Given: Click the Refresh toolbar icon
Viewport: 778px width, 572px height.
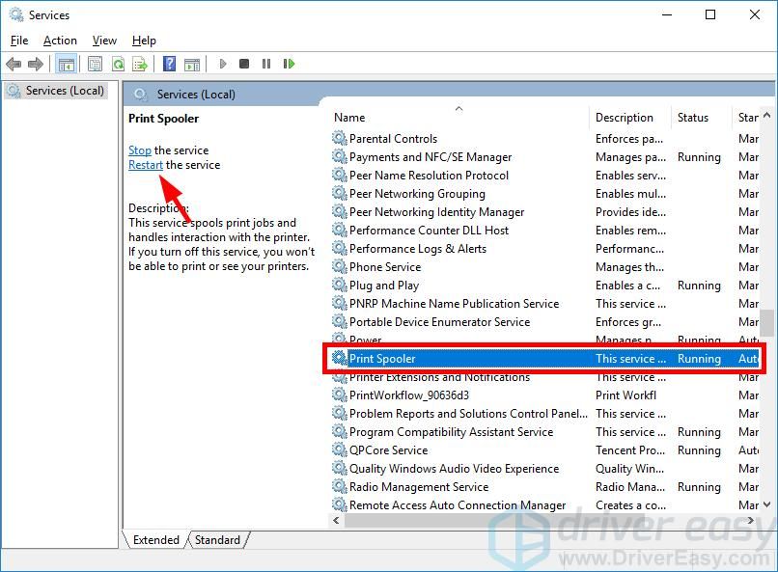Looking at the screenshot, I should (x=118, y=65).
